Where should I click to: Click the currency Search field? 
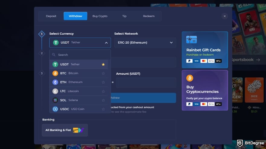pos(80,55)
